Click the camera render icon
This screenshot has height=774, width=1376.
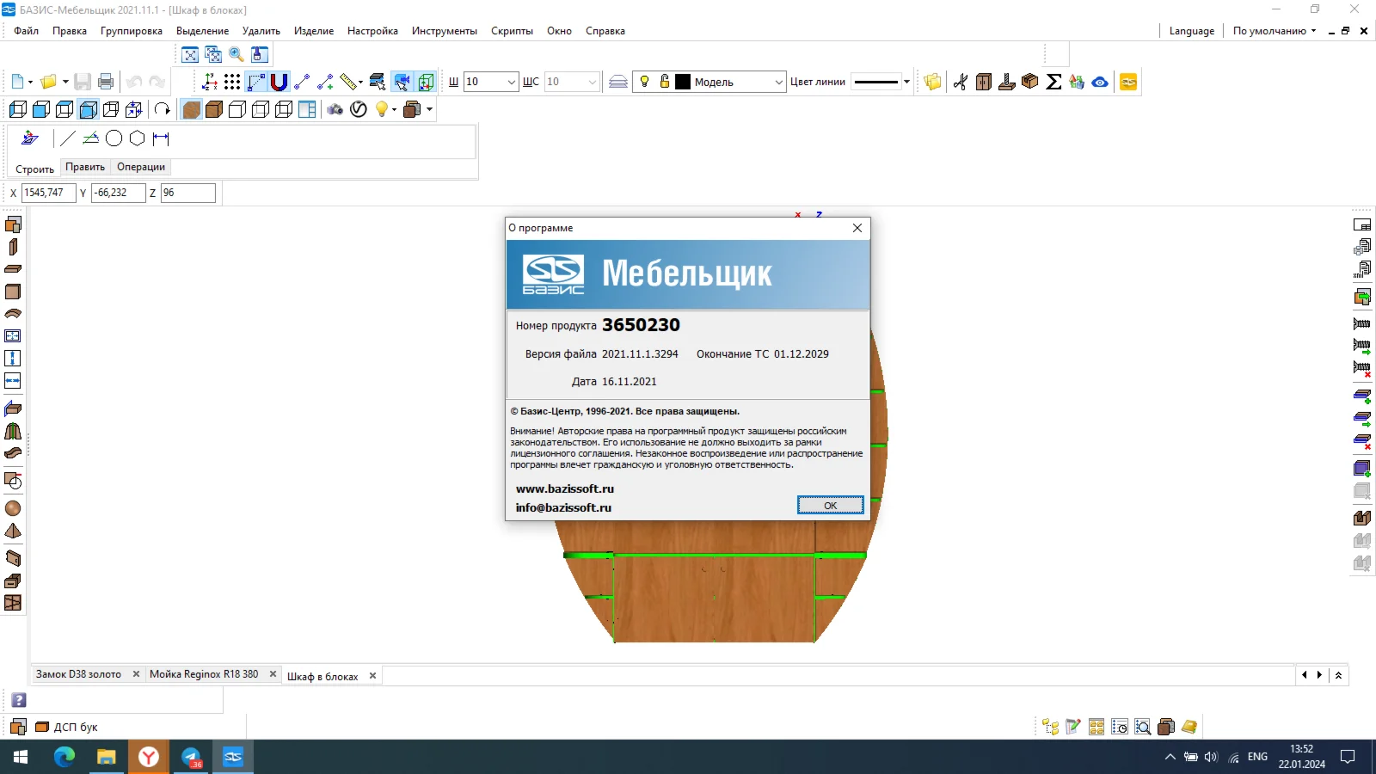click(335, 109)
